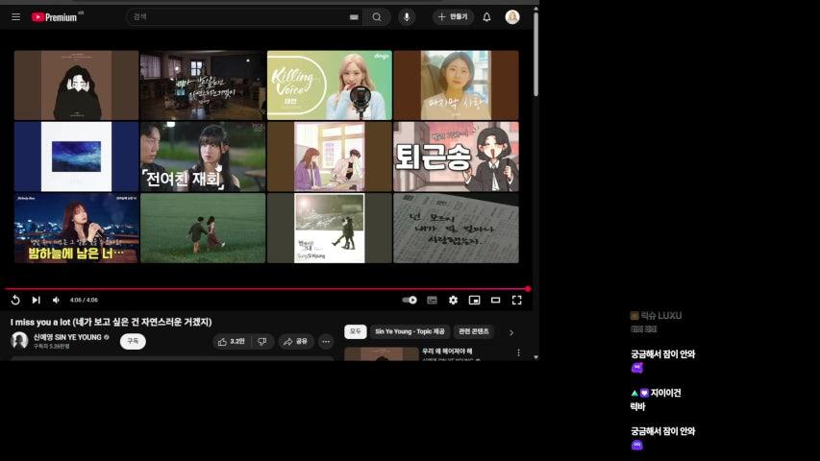Open the 밤하늘에 남은 너 suggested video
The height and width of the screenshot is (461, 820).
point(76,228)
